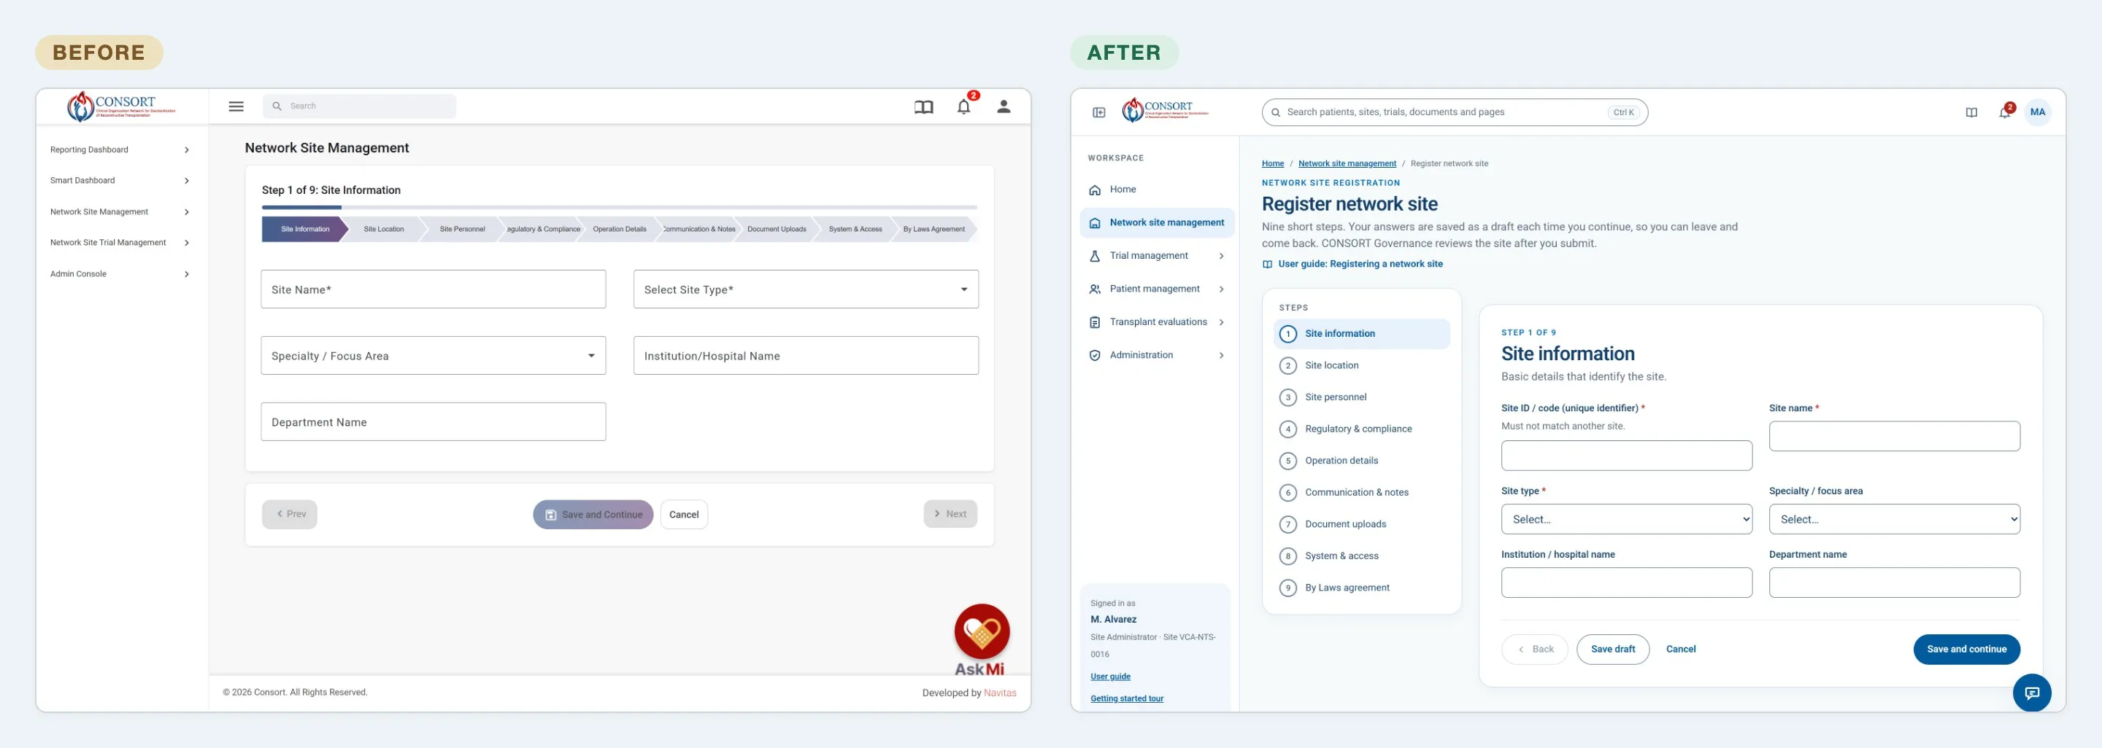Image resolution: width=2102 pixels, height=748 pixels.
Task: Open book guide icon in After header
Action: click(x=1971, y=112)
